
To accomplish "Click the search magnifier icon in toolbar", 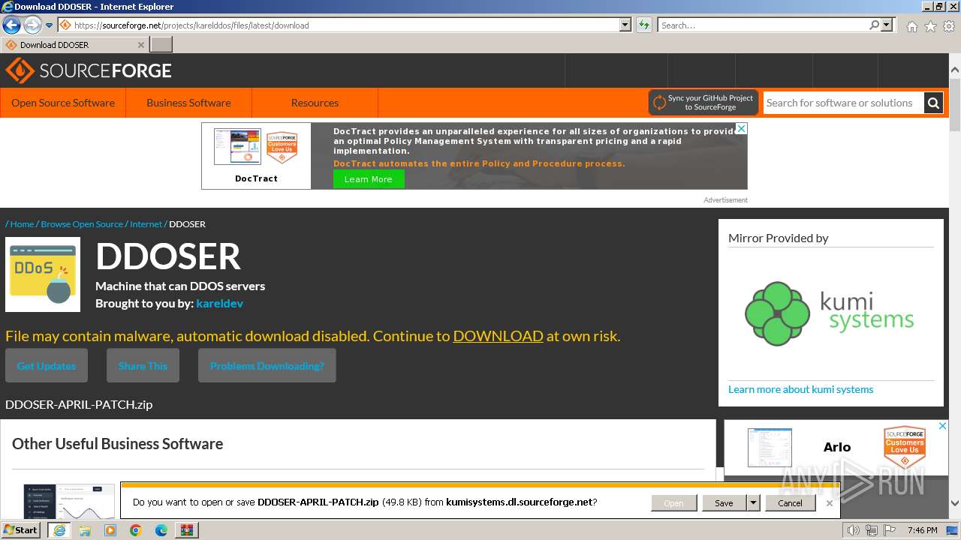I will [874, 25].
